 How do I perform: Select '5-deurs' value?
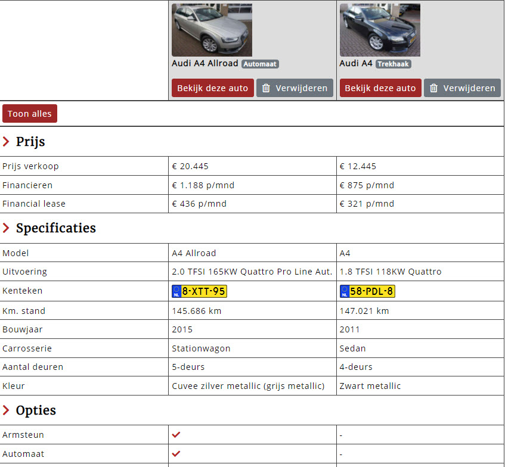(x=188, y=367)
